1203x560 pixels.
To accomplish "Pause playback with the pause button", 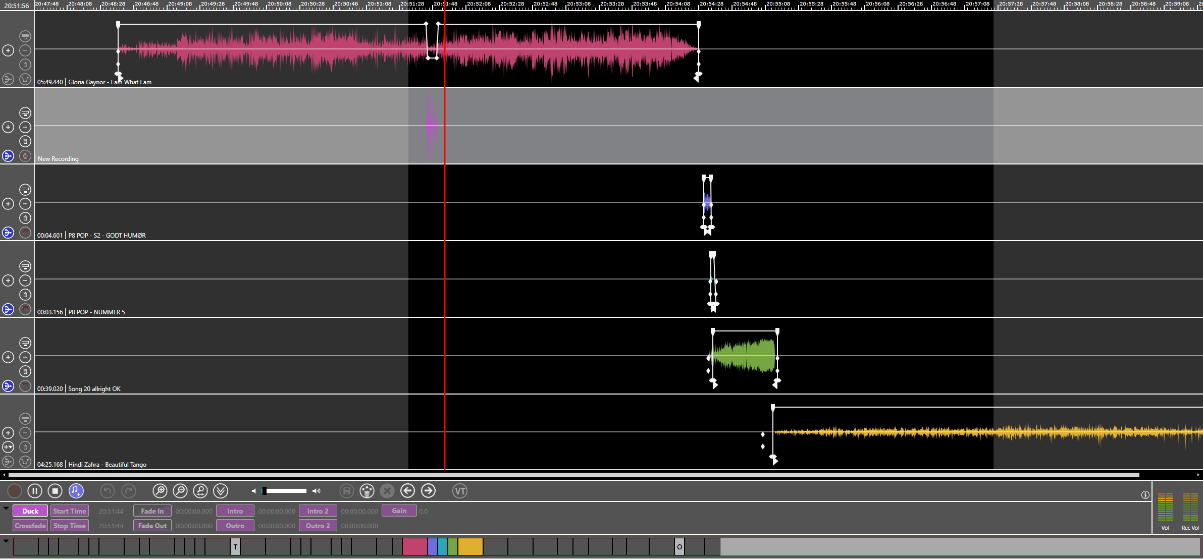I will pos(35,491).
